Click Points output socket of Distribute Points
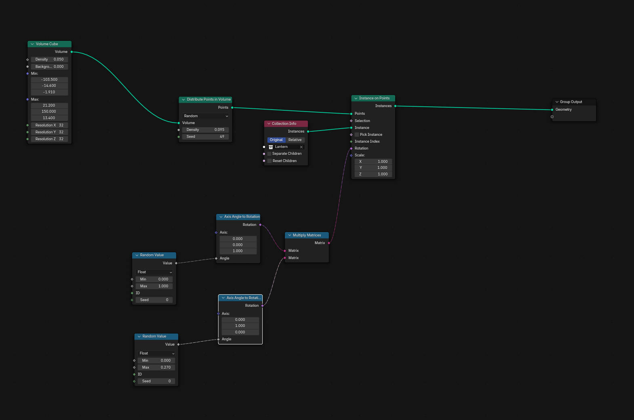This screenshot has width=634, height=420. click(232, 108)
